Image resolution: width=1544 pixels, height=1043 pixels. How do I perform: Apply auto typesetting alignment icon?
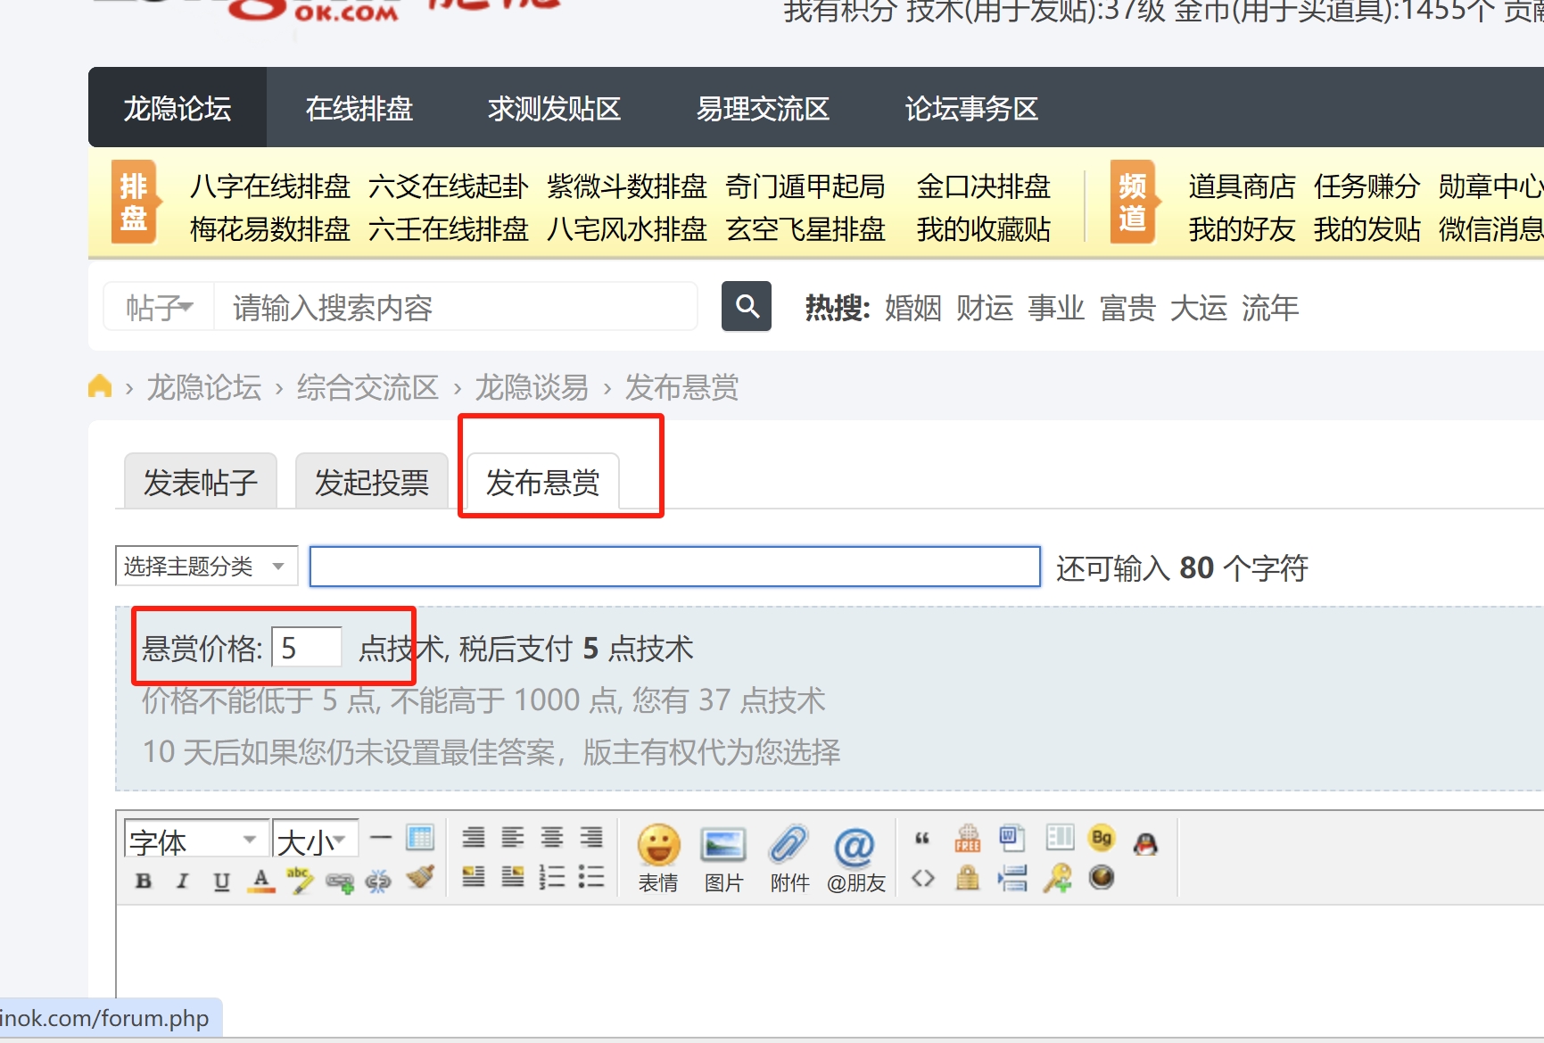click(x=474, y=837)
